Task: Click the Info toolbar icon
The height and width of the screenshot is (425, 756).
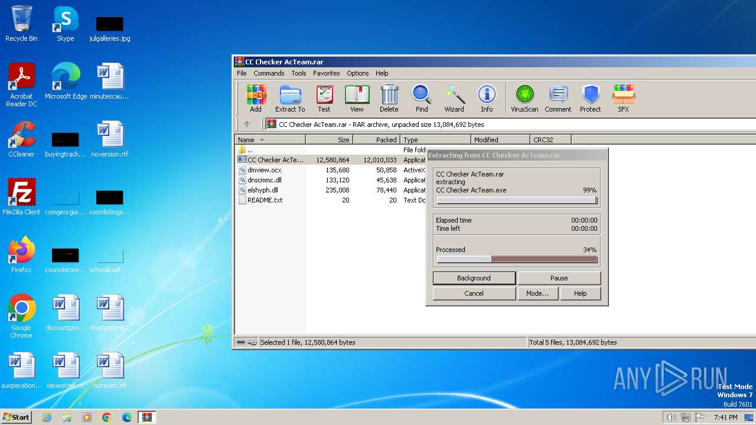Action: click(x=487, y=98)
